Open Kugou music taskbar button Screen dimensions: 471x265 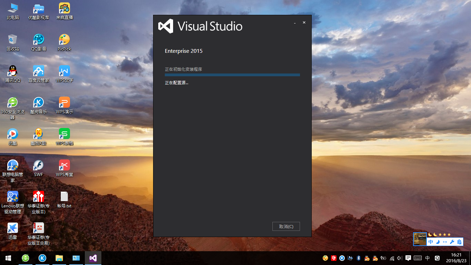click(42, 258)
